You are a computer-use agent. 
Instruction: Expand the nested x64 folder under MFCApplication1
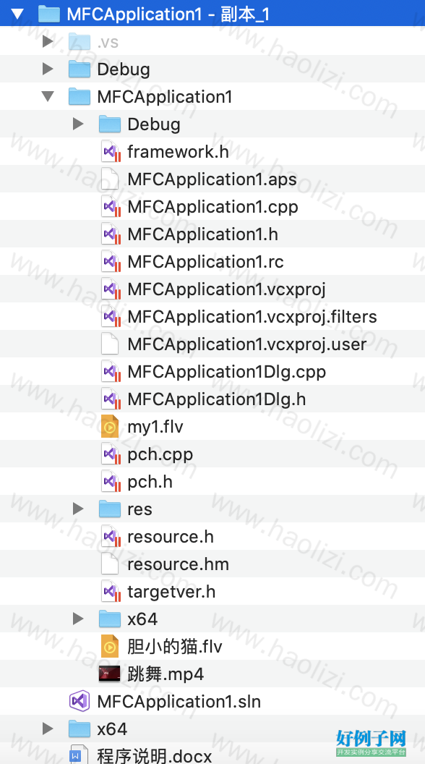[x=78, y=619]
